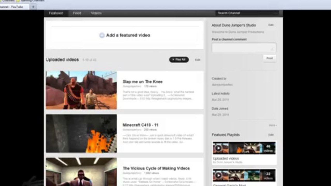The width and height of the screenshot is (331, 186).
Task: Click the Play All button
Action: point(179,60)
